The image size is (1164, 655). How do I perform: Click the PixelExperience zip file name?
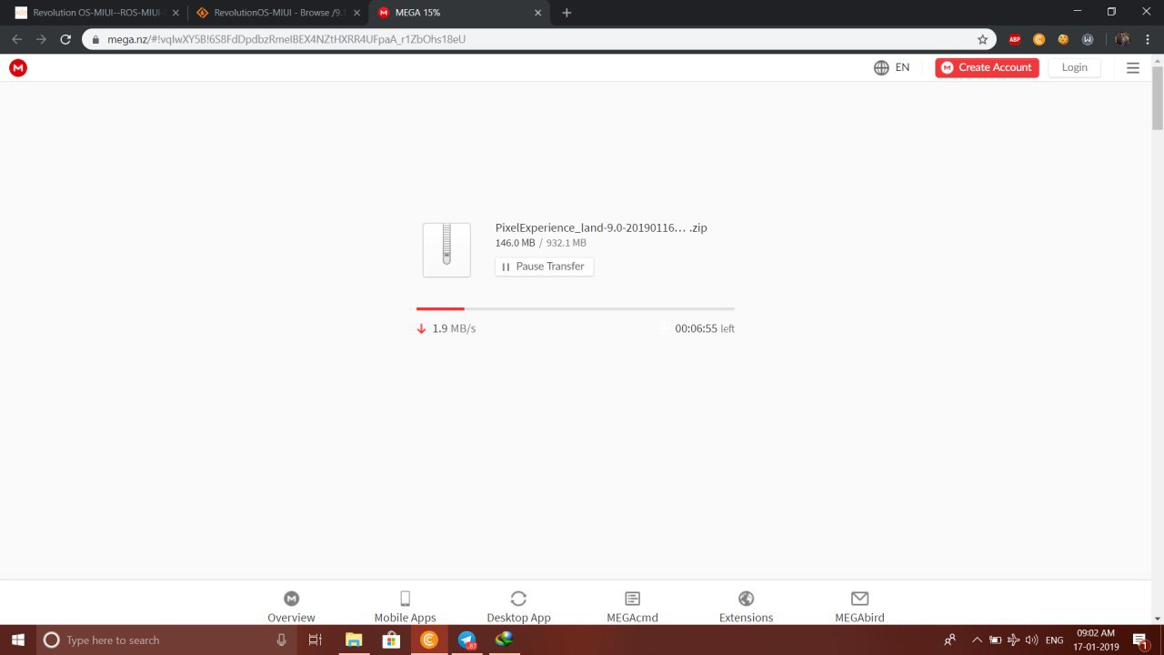[601, 227]
